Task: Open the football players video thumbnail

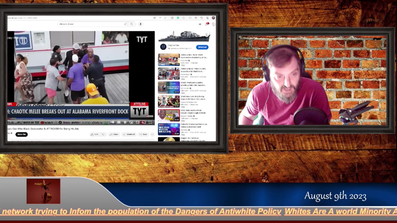Action: 169,101
